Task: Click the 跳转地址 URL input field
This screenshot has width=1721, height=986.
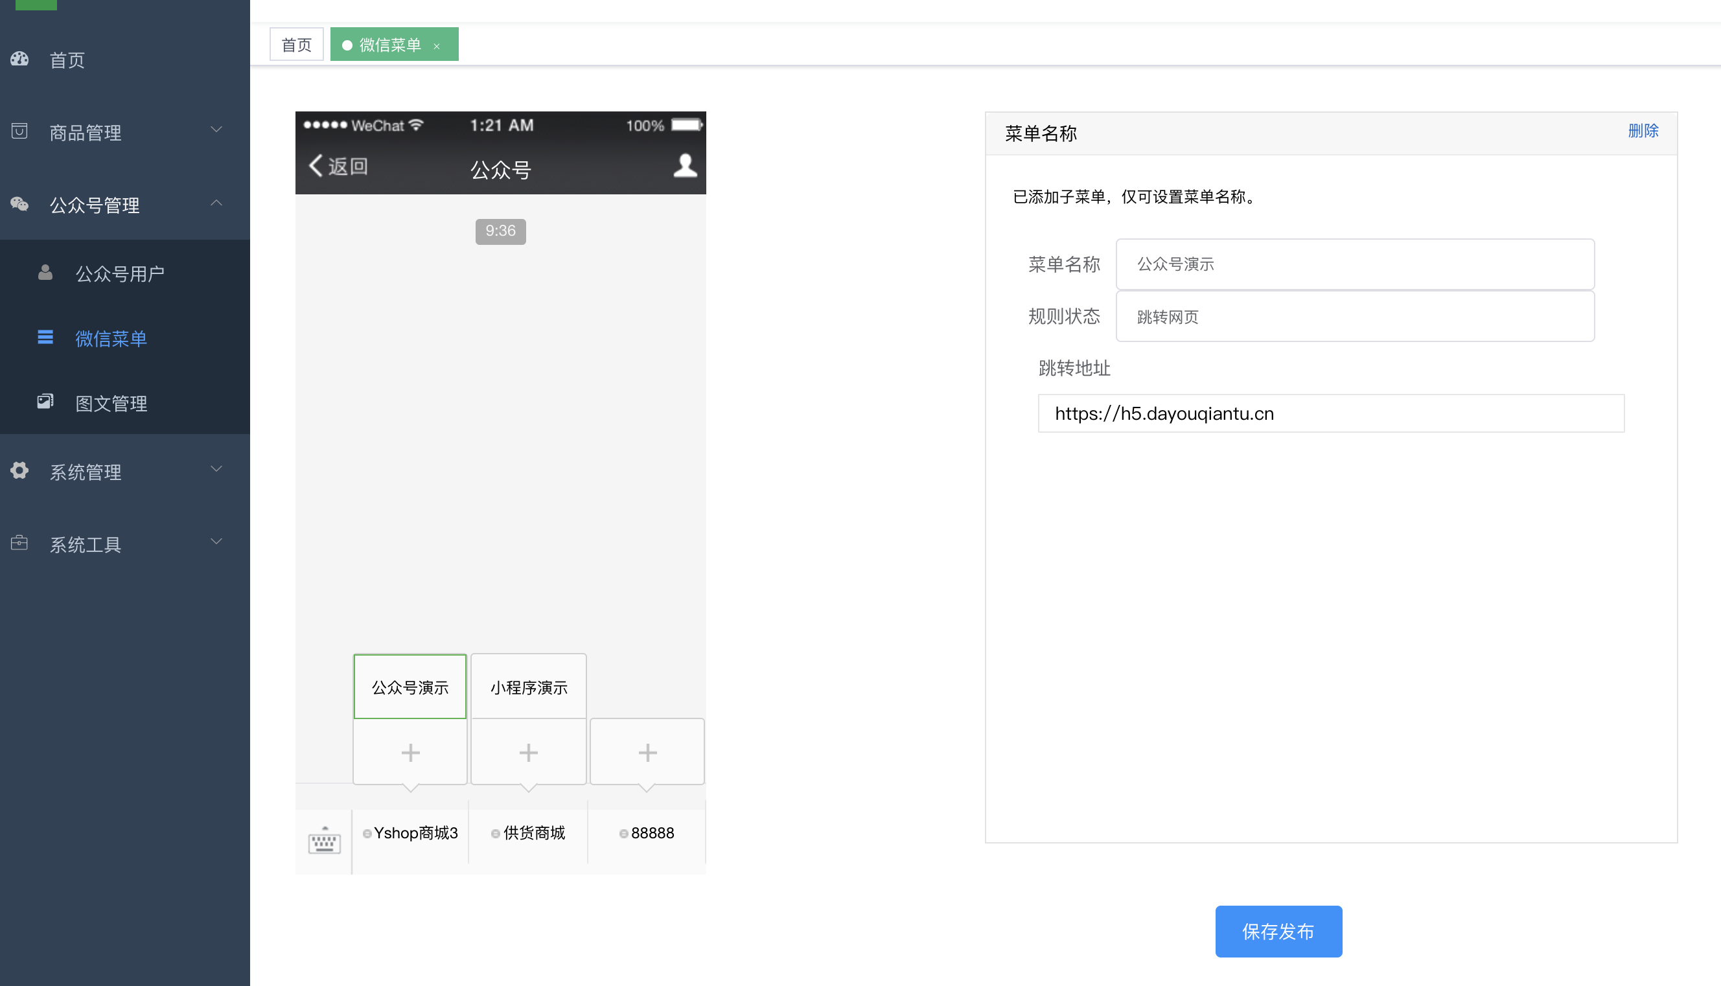Action: point(1331,413)
